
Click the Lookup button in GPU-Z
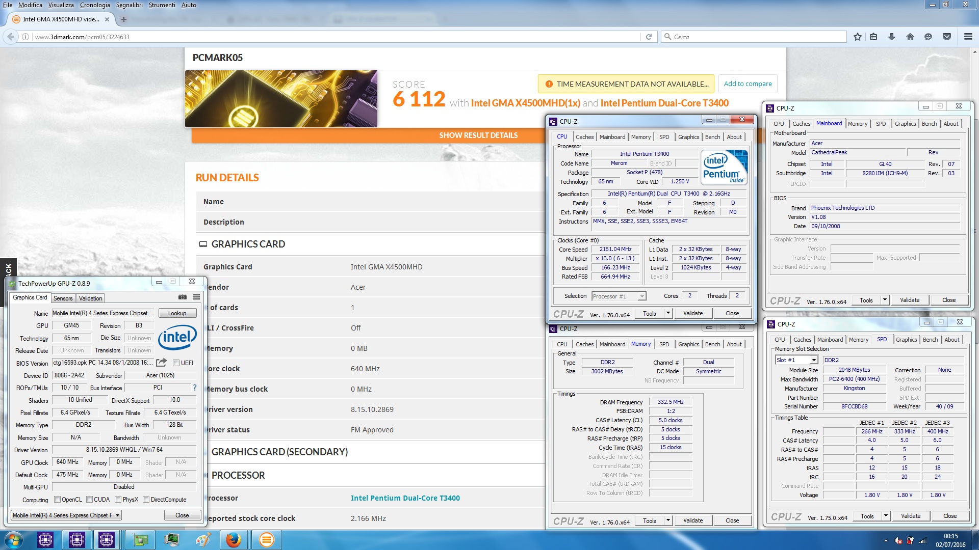(177, 313)
